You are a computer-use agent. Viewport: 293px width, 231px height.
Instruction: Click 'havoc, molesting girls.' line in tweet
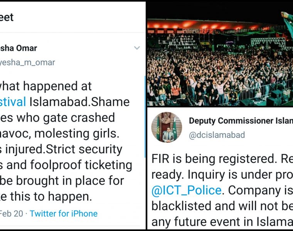[x=58, y=133]
